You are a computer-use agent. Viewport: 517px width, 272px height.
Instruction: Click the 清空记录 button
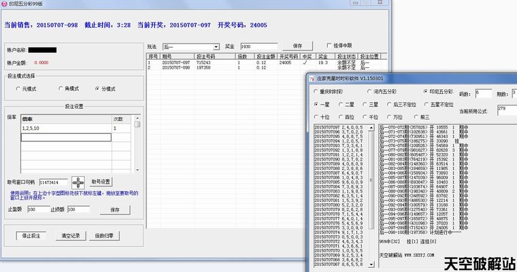pyautogui.click(x=71, y=236)
